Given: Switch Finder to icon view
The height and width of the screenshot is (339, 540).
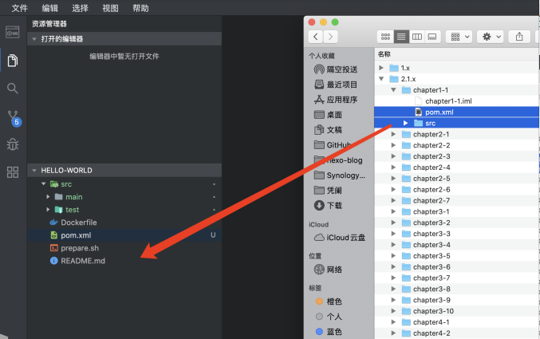Looking at the screenshot, I should click(x=385, y=37).
